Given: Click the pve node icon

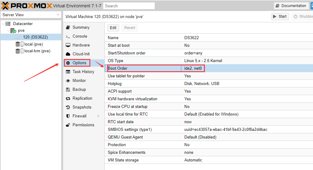Looking at the screenshot, I should point(13,31).
